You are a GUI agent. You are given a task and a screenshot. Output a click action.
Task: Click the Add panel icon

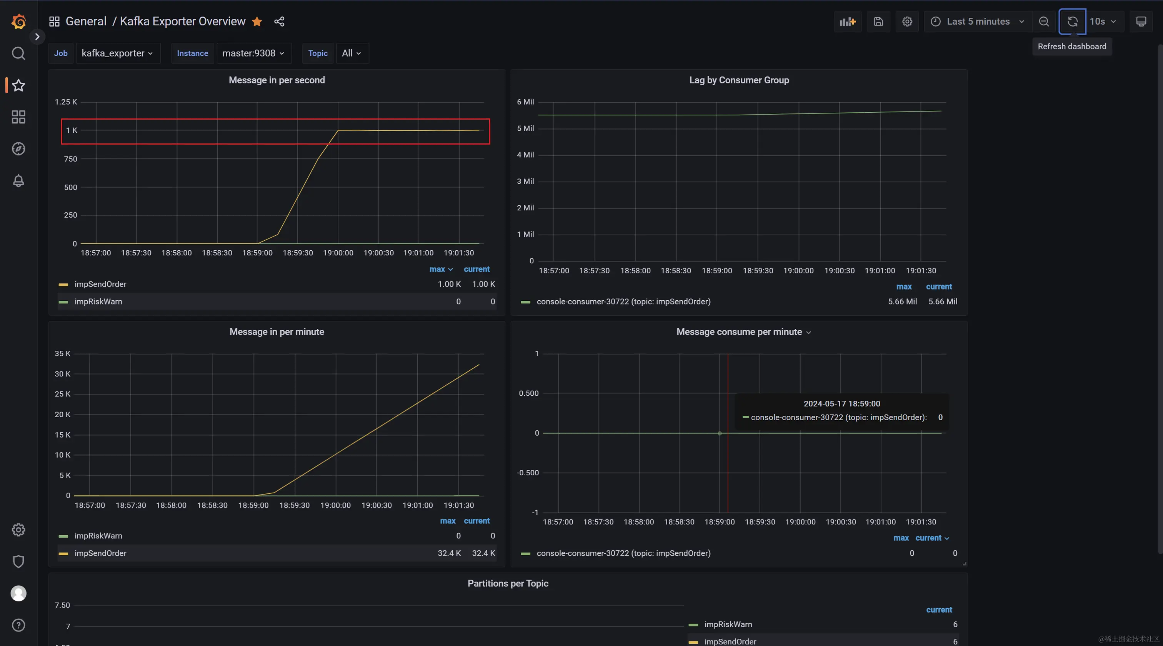coord(847,22)
